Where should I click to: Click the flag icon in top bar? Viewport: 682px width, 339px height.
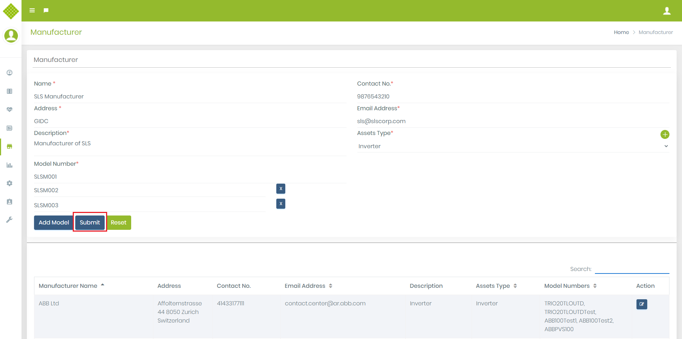point(46,10)
